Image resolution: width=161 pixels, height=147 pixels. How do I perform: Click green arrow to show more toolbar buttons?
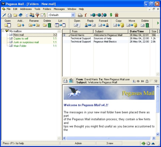[158, 23]
